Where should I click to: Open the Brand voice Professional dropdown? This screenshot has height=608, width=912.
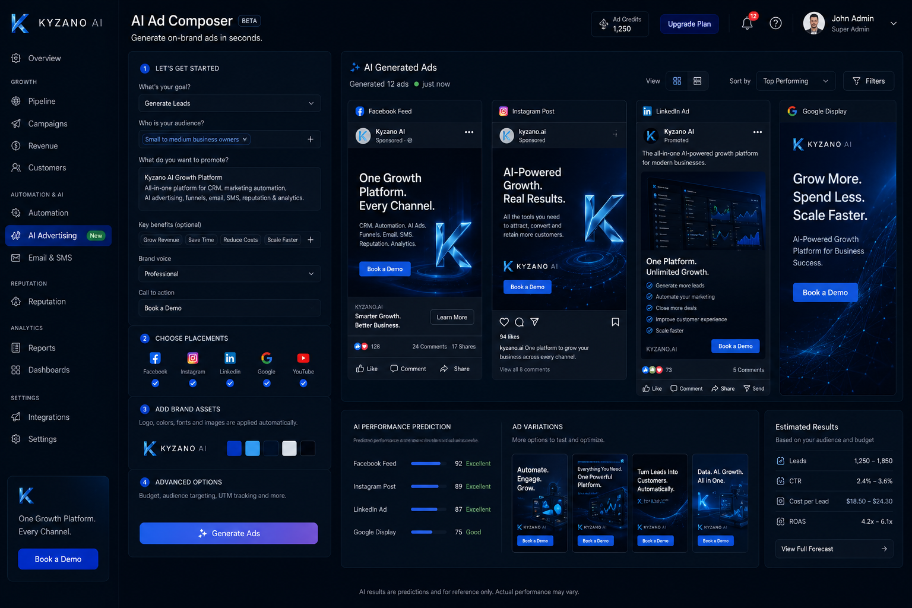(x=230, y=274)
